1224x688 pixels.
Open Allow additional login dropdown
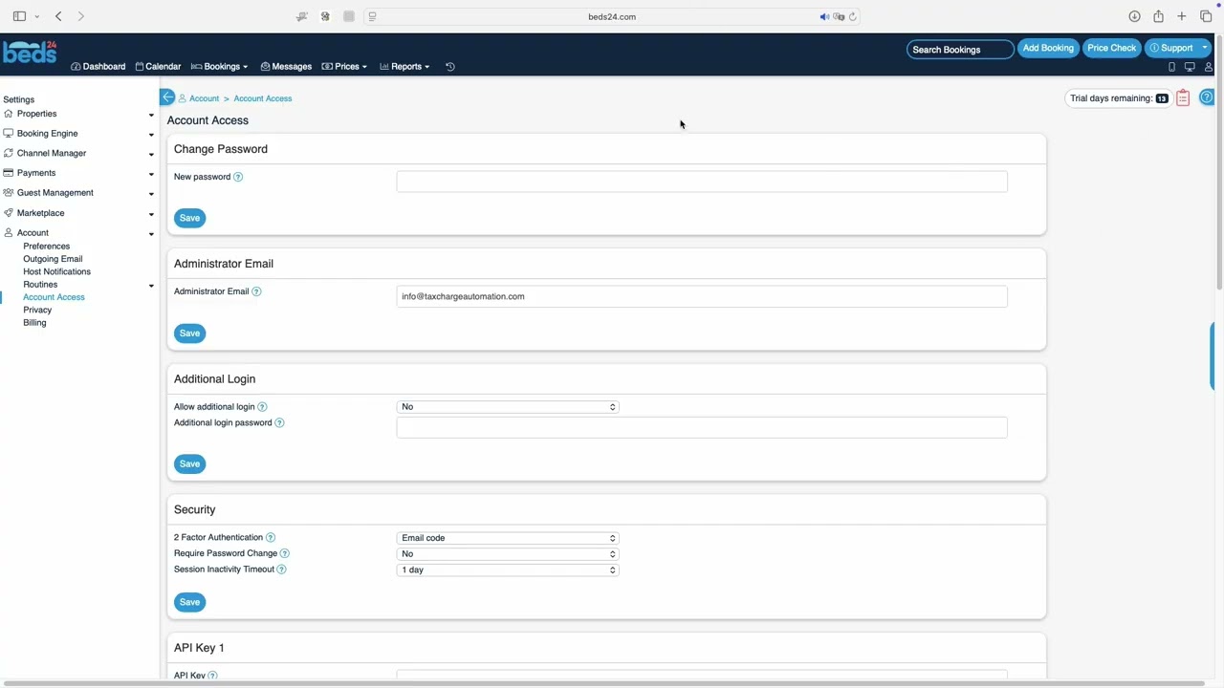pos(508,407)
